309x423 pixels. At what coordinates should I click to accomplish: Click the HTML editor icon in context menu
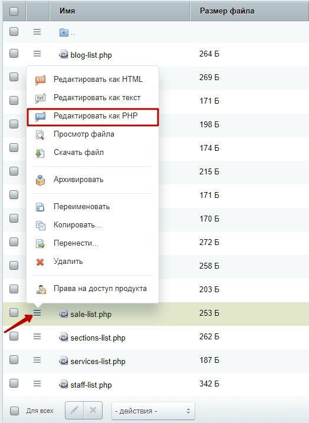click(40, 80)
